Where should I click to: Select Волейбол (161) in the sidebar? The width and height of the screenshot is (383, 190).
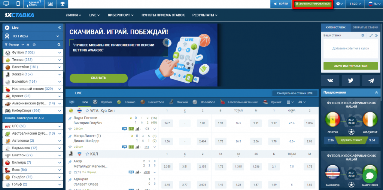pos(33,82)
